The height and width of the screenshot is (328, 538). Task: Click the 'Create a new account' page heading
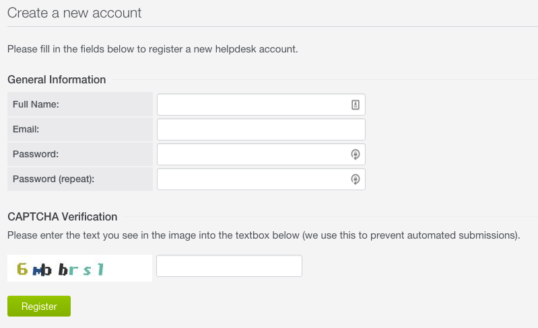74,13
